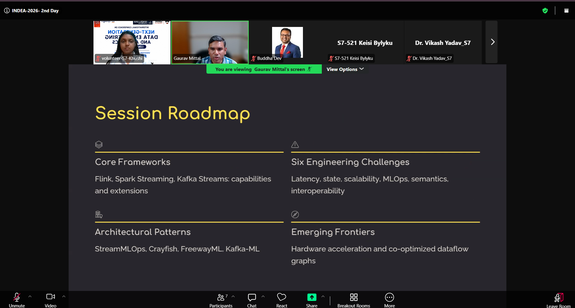Click the Session Roadmap title

(x=173, y=114)
